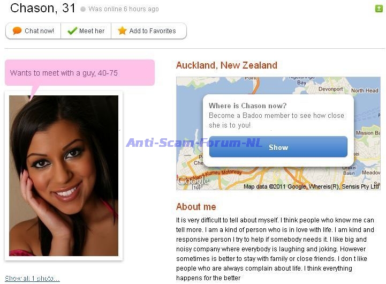Screen dimensions: 386x284
Task: Click the Chason, 31 profile name
Action: pos(43,8)
